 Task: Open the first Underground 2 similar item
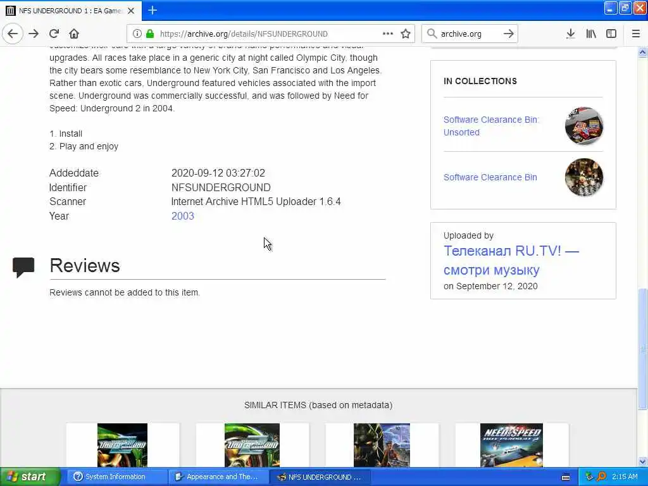[x=122, y=445]
